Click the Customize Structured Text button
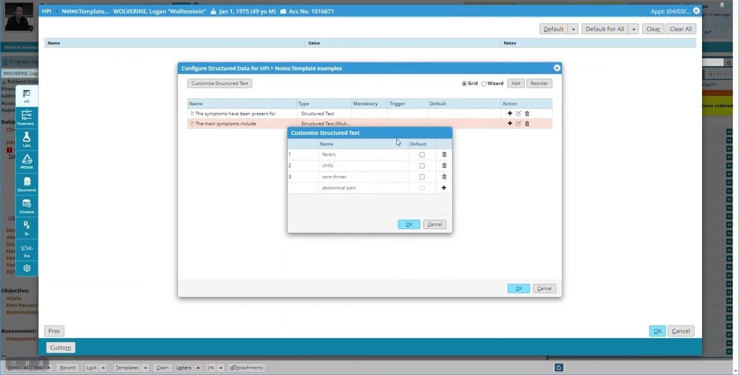The image size is (739, 375). (x=219, y=84)
